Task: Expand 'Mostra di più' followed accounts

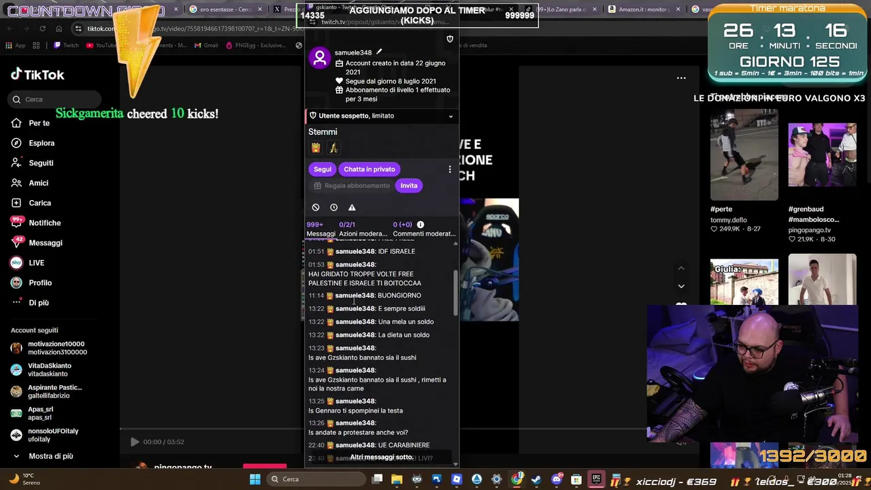Action: click(x=44, y=456)
